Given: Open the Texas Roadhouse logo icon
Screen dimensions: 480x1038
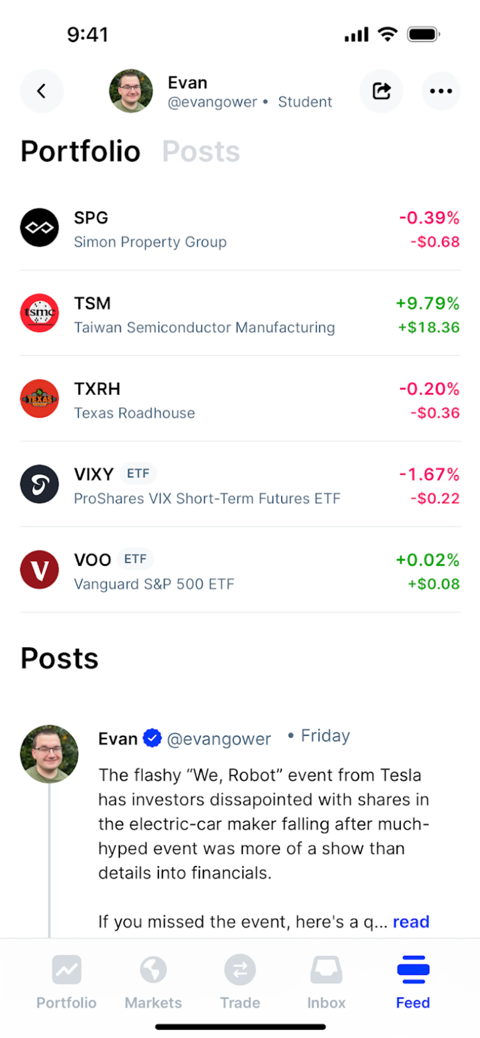Looking at the screenshot, I should [x=39, y=399].
